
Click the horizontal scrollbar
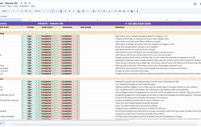pyautogui.click(x=64, y=120)
